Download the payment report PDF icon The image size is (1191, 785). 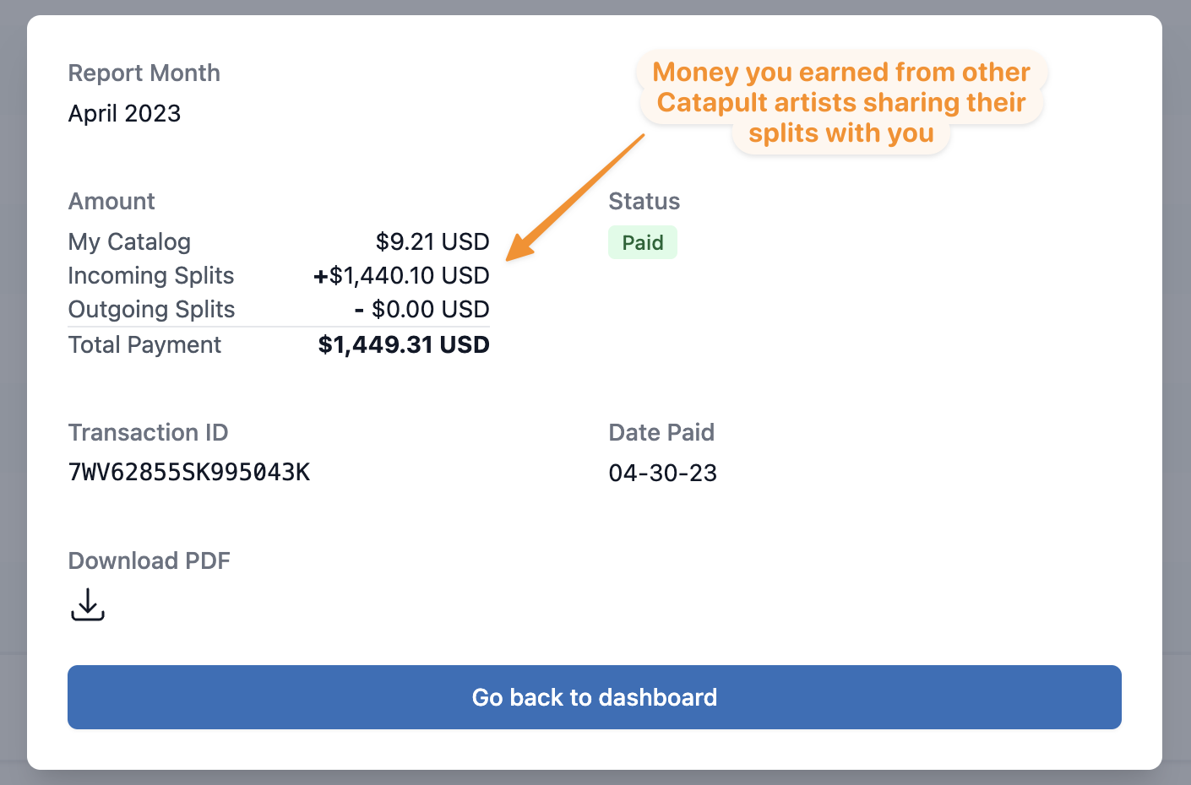[87, 605]
